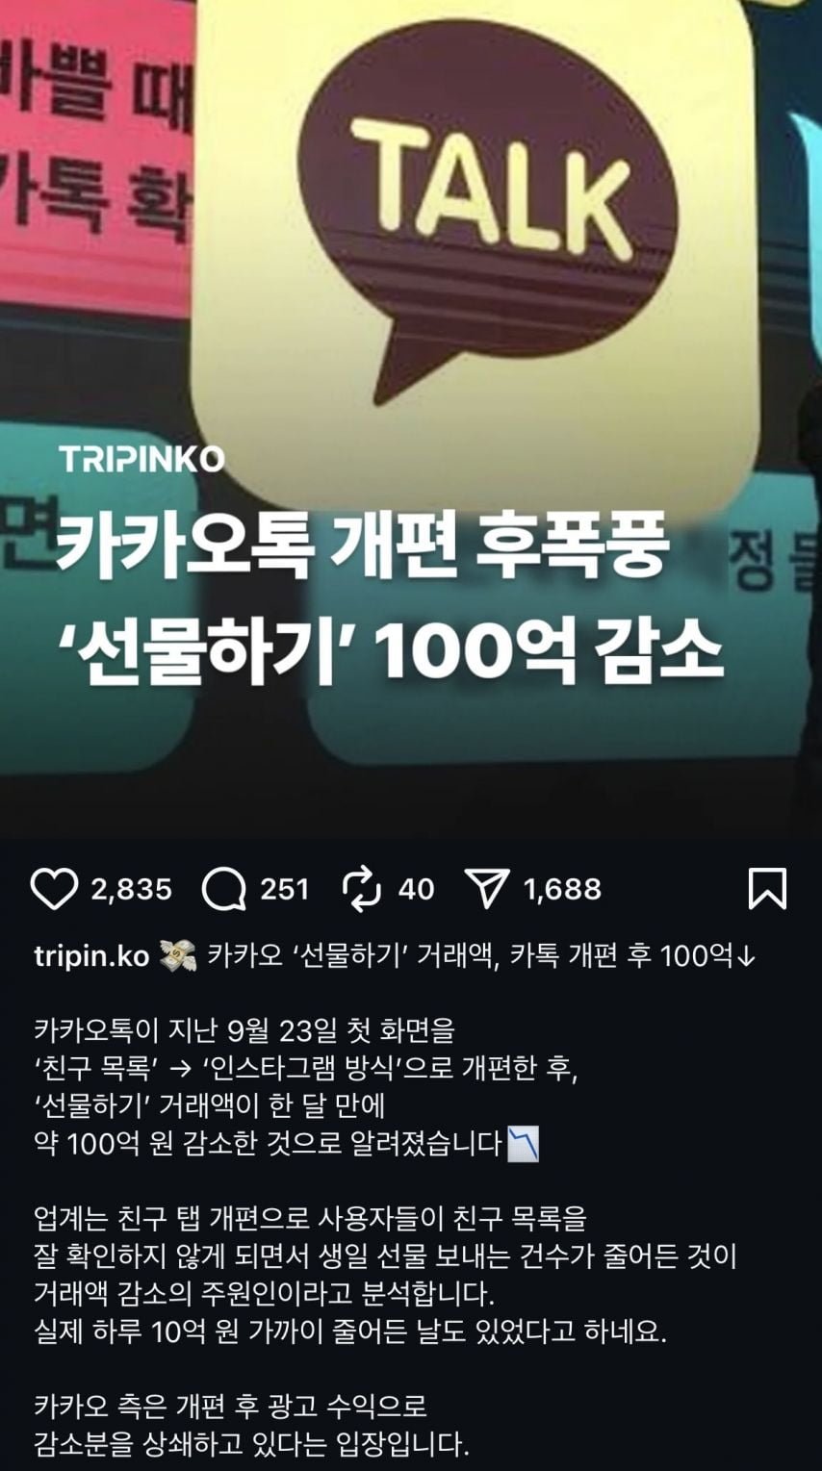Tap the 40 reposts count
Image resolution: width=822 pixels, height=1471 pixels.
pyautogui.click(x=416, y=889)
